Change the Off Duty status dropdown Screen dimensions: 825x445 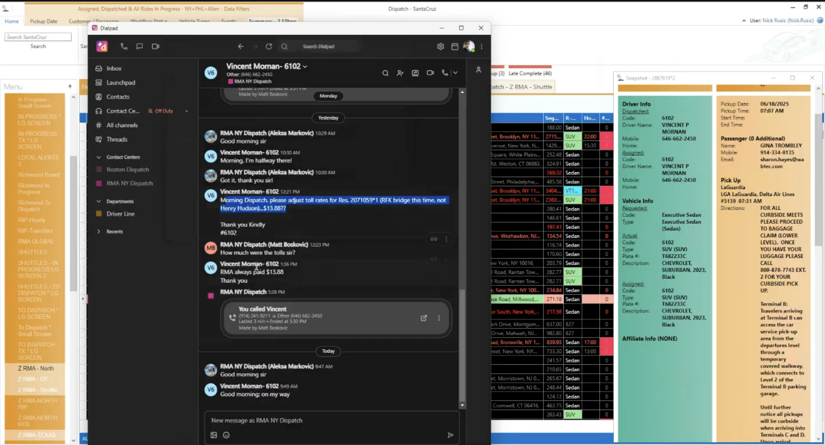coord(187,111)
